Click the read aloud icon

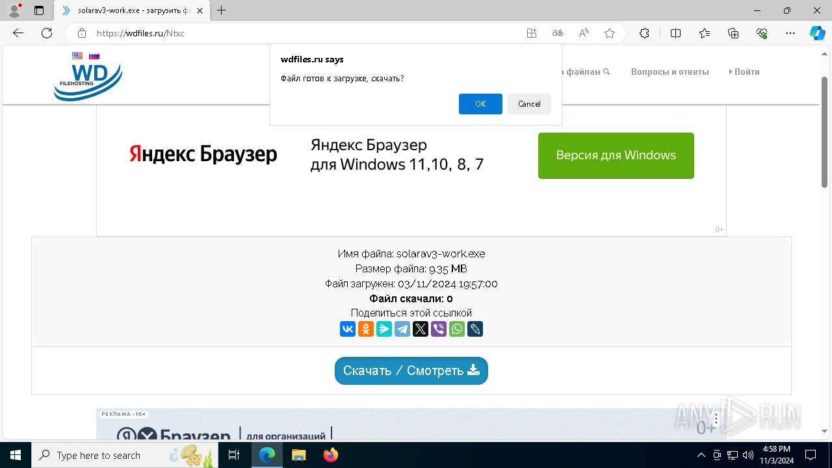click(584, 33)
